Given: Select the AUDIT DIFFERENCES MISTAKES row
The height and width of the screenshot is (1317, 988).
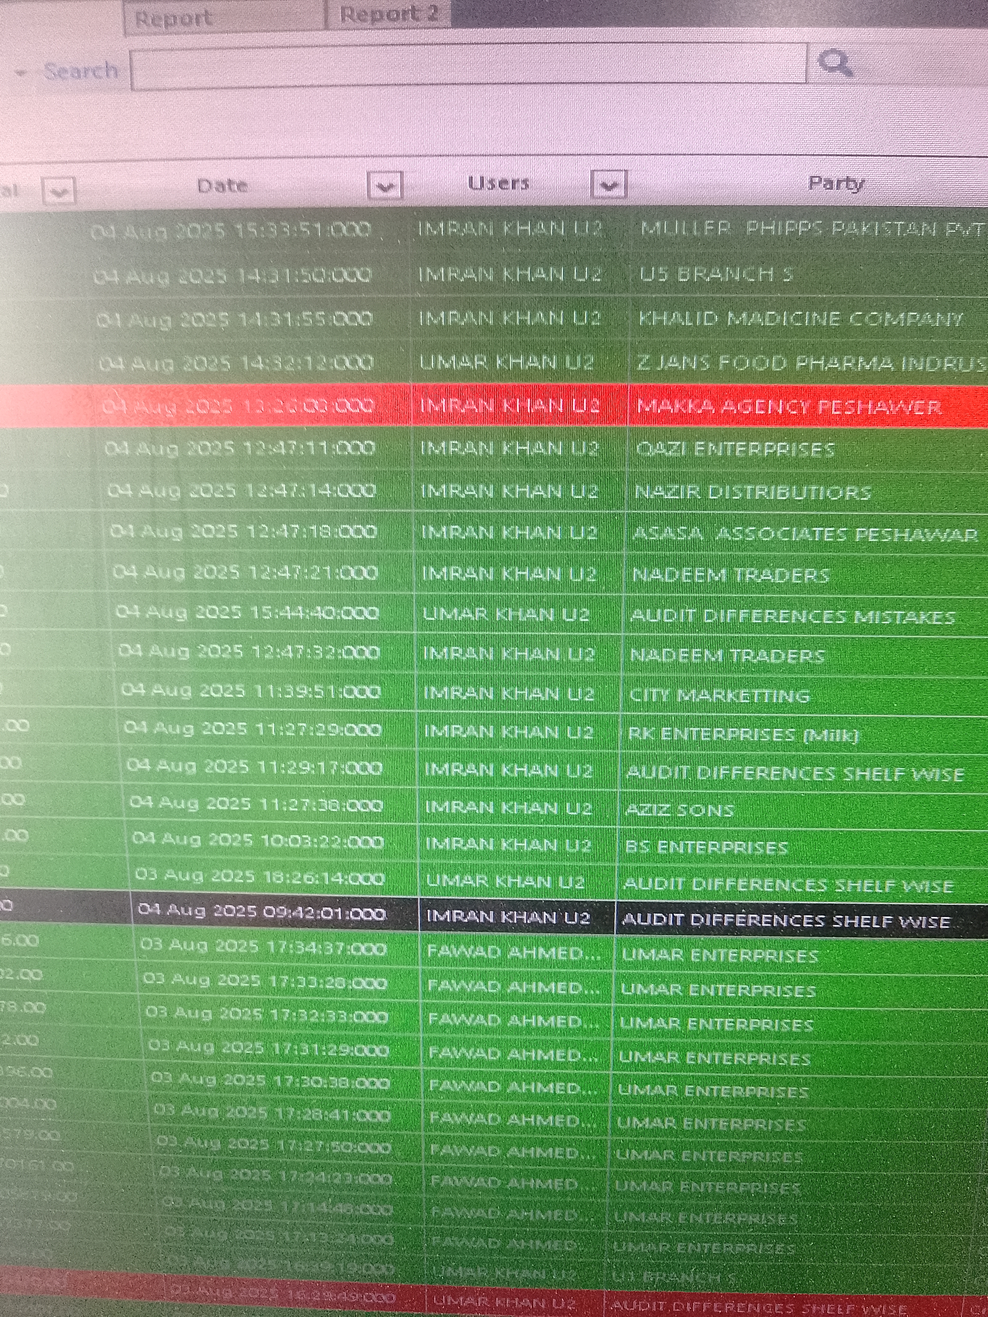Looking at the screenshot, I should [x=792, y=616].
